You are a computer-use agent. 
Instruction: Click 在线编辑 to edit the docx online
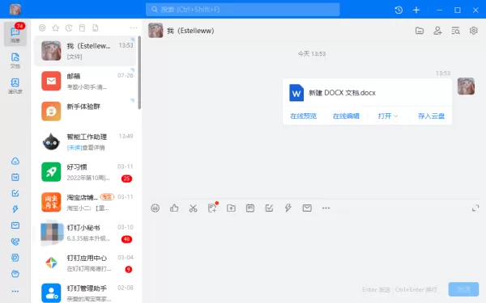point(346,116)
